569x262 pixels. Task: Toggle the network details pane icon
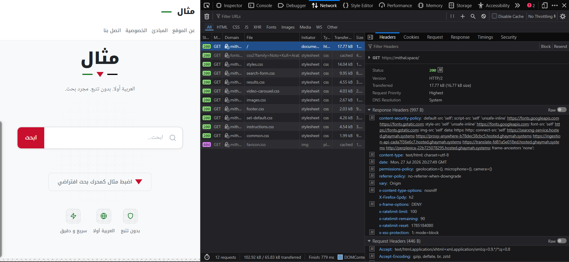[370, 37]
